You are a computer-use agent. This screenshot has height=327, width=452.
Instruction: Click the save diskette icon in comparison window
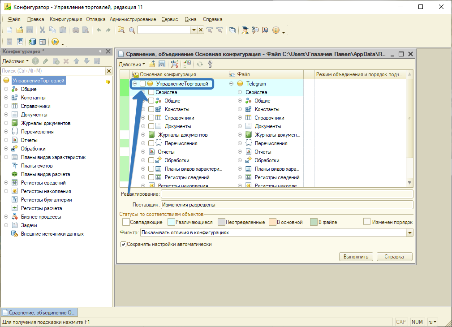click(x=162, y=64)
